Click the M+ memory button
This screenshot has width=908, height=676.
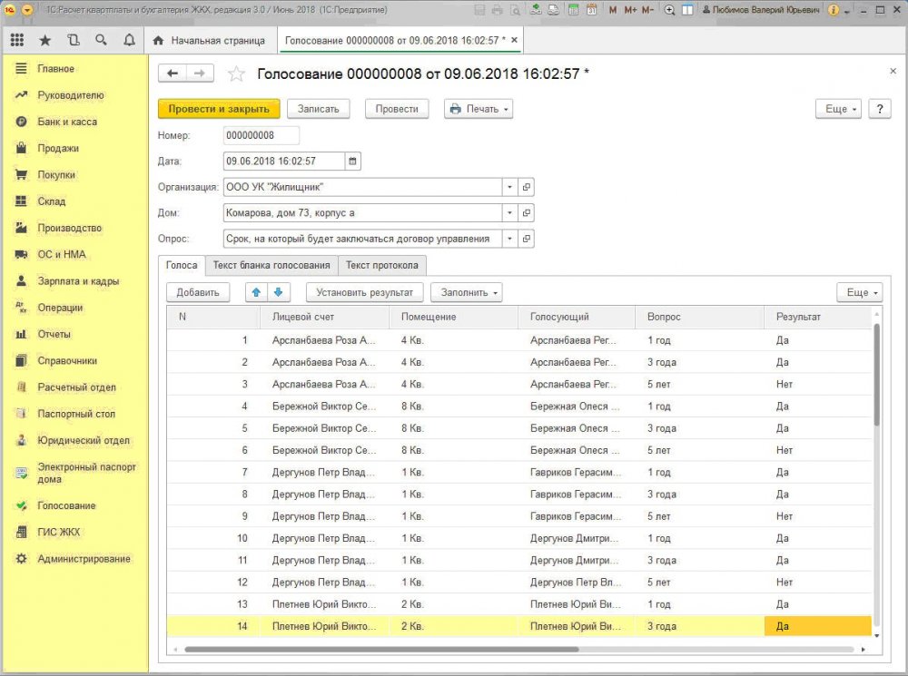coord(631,10)
